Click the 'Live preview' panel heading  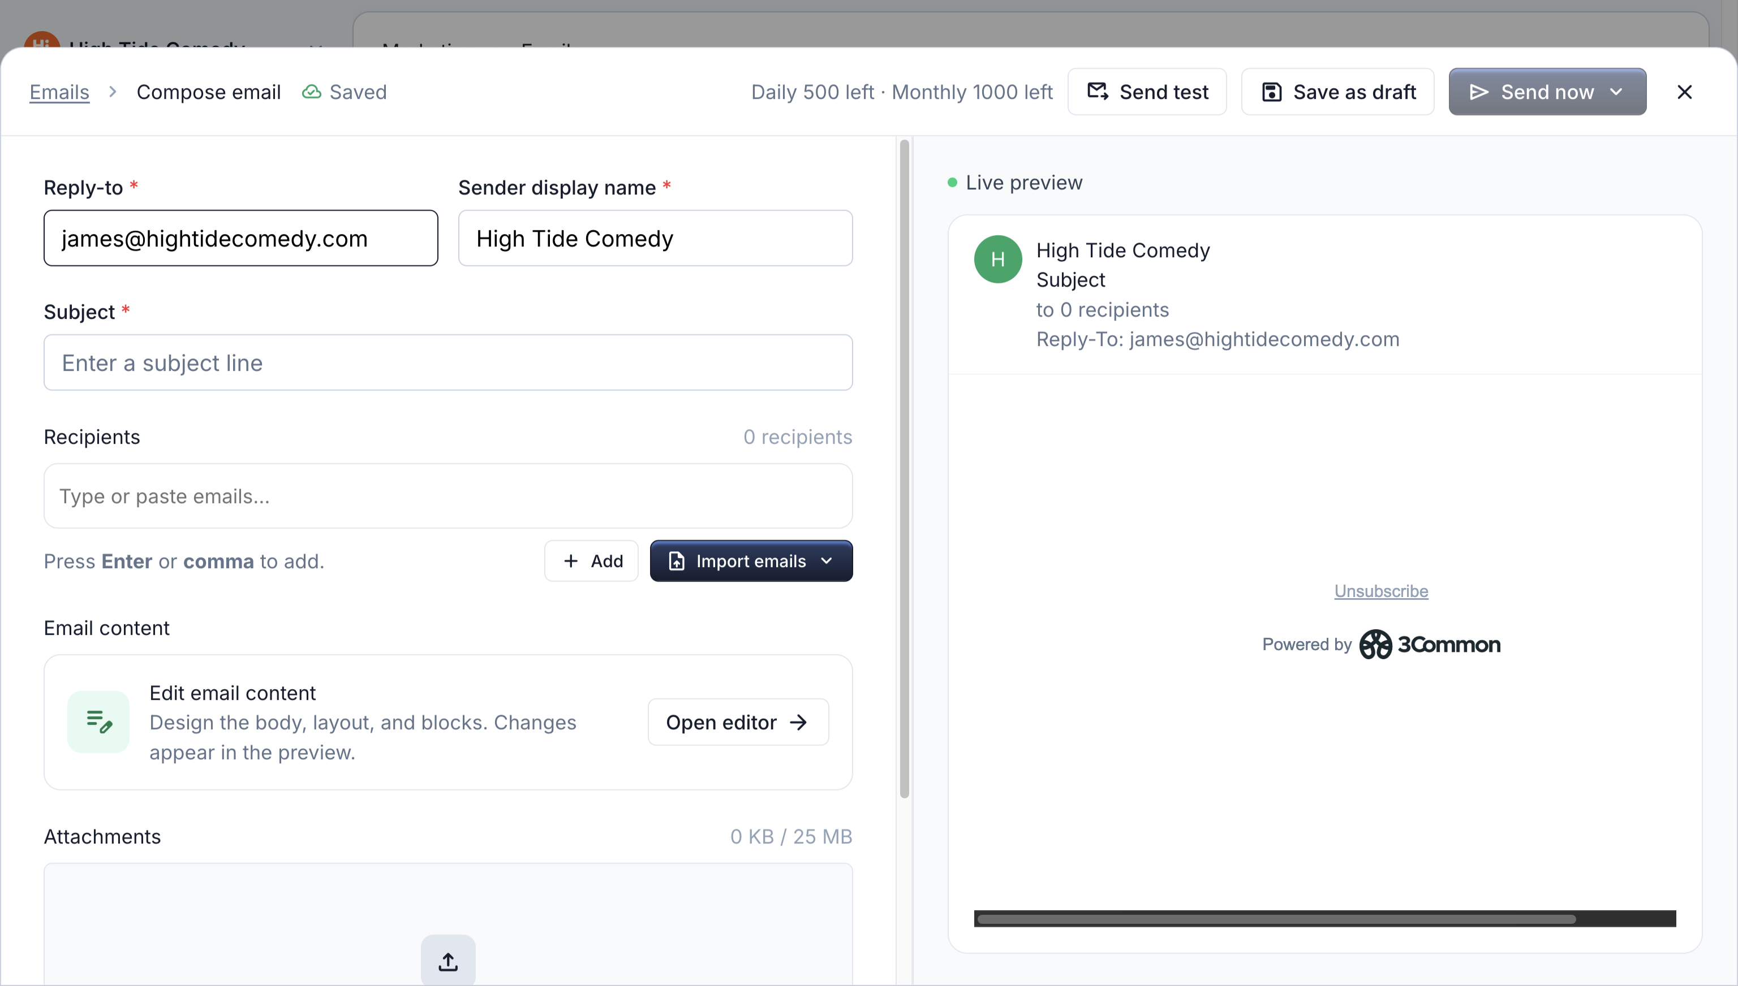(x=1024, y=182)
